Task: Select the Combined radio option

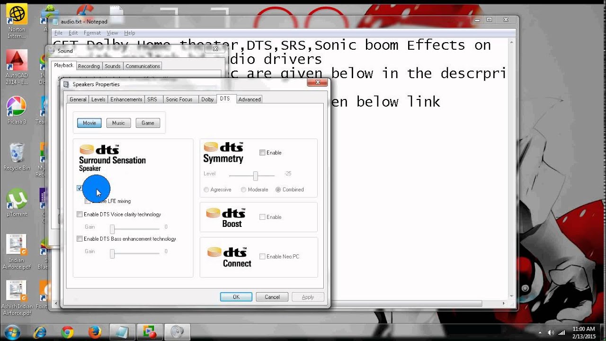Action: [278, 189]
